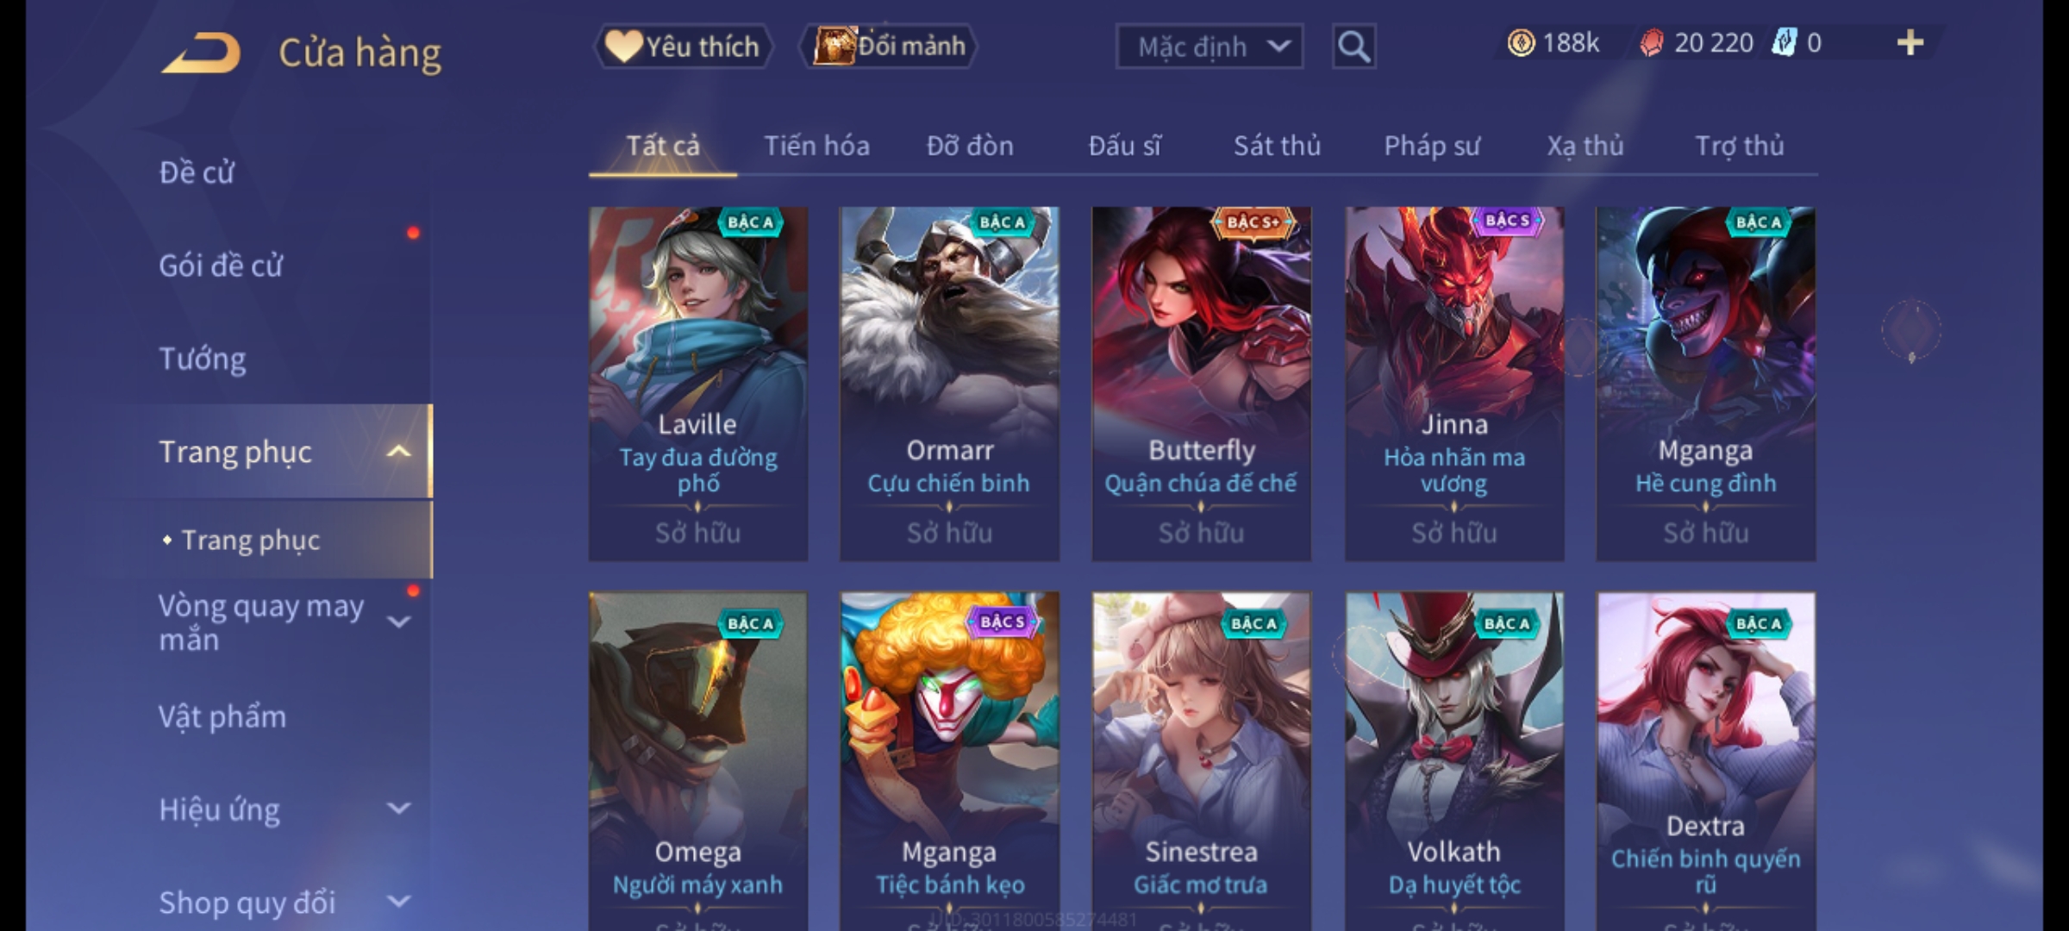Open Yêu thích favorites heart button

pyautogui.click(x=684, y=47)
